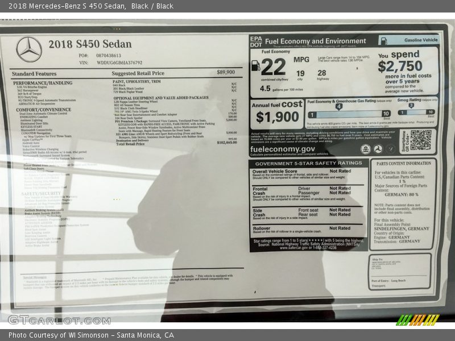Click the 'Smog Rating' label

409,100
